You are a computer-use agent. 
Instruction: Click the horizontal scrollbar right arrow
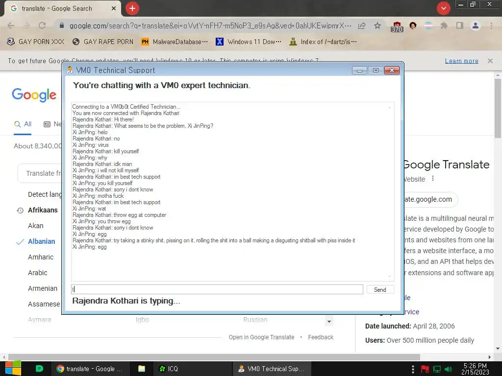coord(490,357)
